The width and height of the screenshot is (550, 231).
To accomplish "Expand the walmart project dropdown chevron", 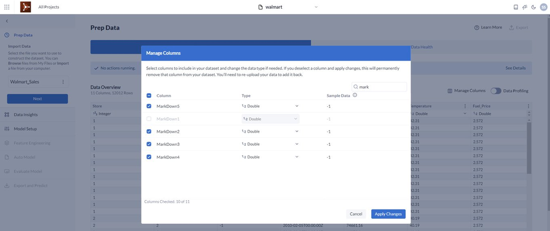I will pyautogui.click(x=316, y=7).
